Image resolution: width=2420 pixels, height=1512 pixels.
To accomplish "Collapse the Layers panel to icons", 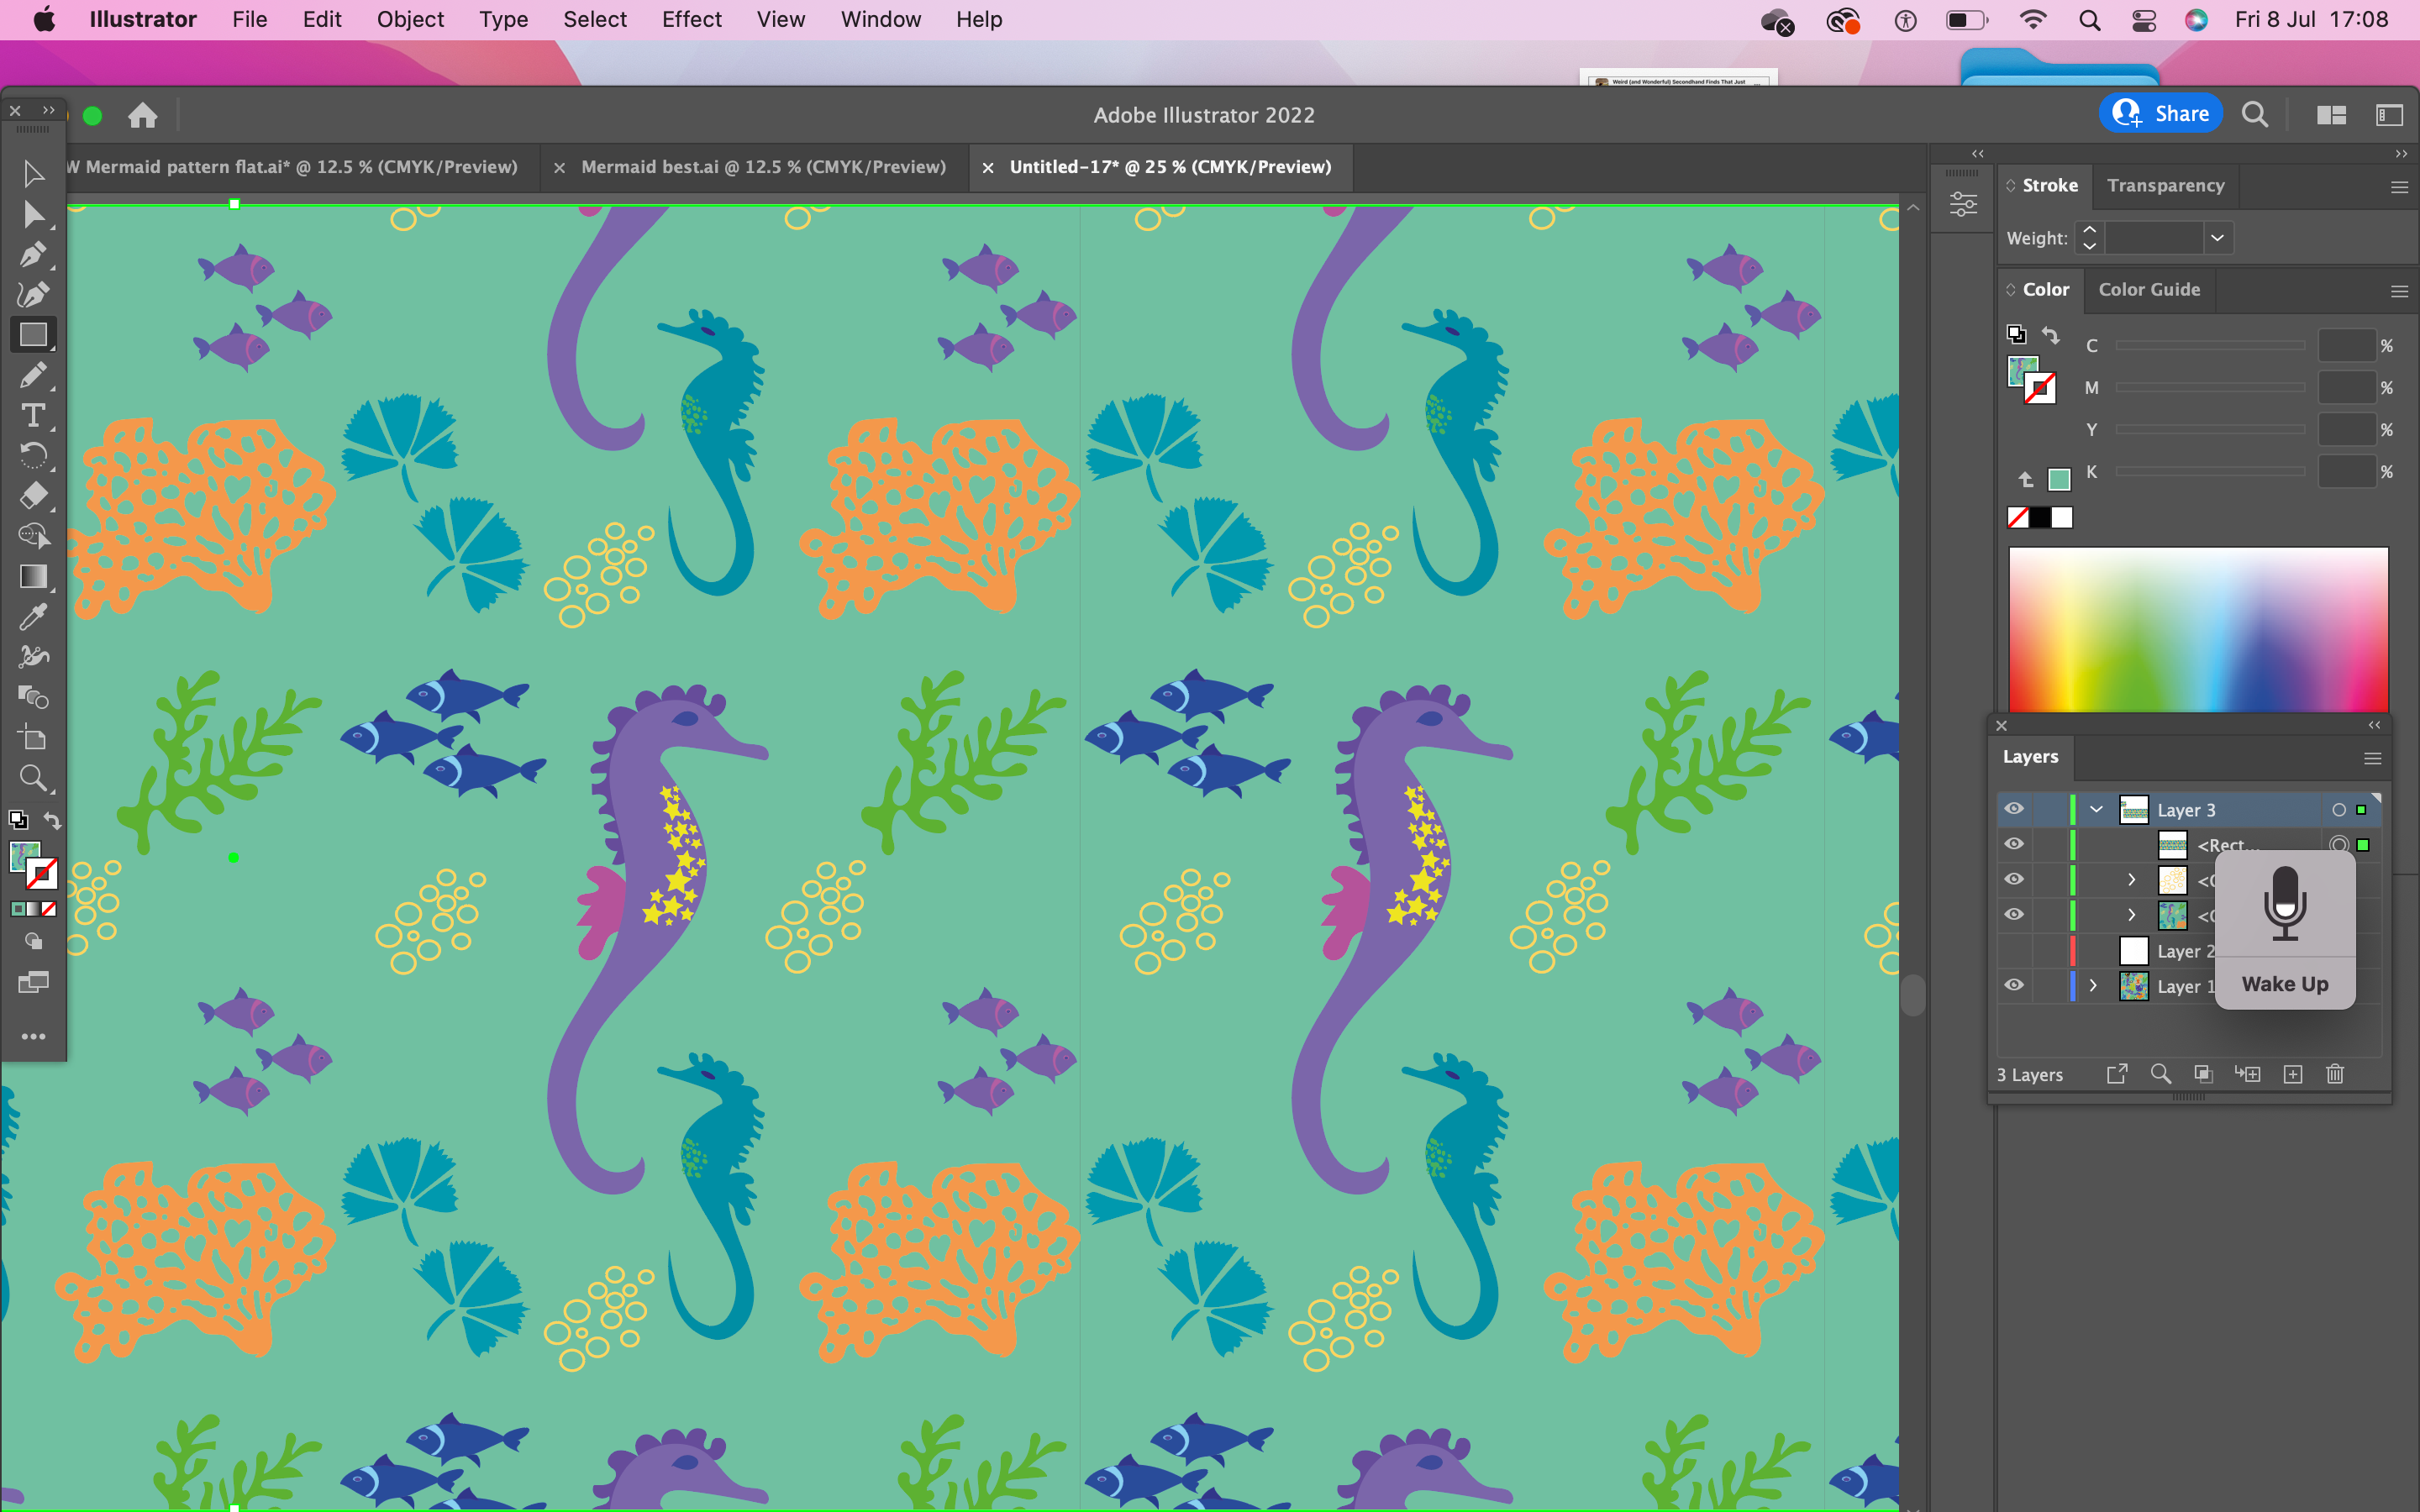I will pos(2374,725).
